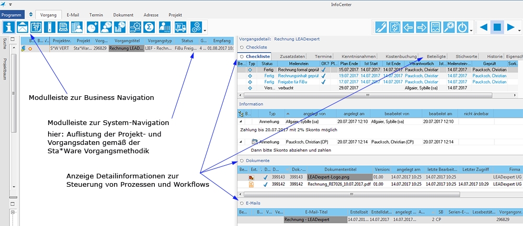Viewport: 523px width, 226px height.
Task: Open the Info module icon
Action: click(8, 27)
